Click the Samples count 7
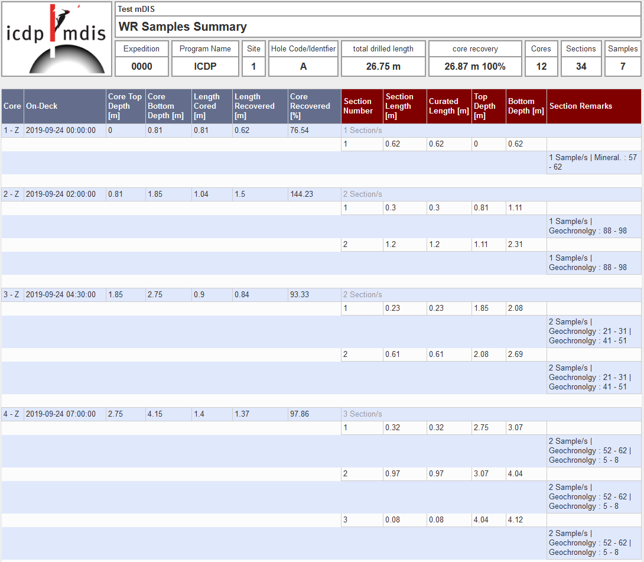The height and width of the screenshot is (562, 644). [x=623, y=66]
